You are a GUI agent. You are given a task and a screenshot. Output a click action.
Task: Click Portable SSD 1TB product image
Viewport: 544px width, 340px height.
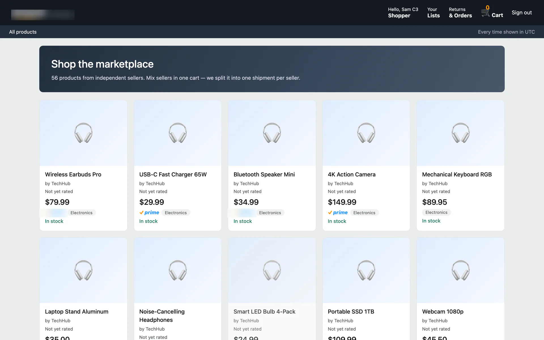tap(366, 270)
